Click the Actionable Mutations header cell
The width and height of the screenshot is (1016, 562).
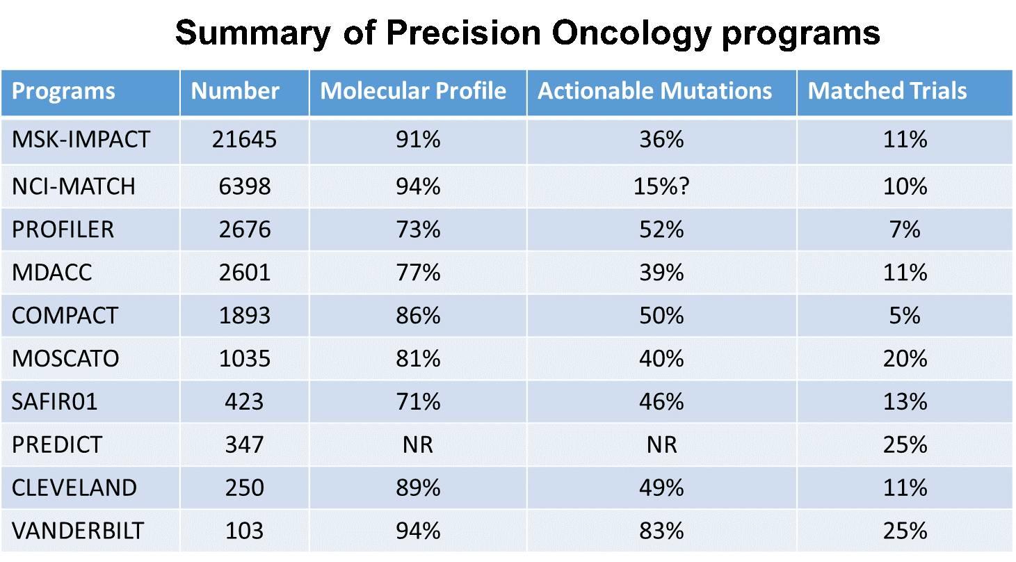pyautogui.click(x=661, y=92)
